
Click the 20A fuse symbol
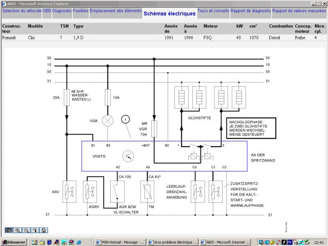coord(67,97)
